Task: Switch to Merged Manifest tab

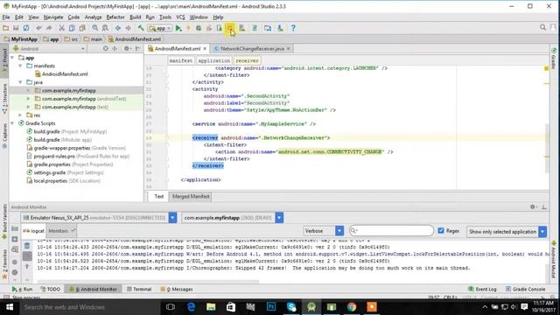Action: [x=191, y=196]
